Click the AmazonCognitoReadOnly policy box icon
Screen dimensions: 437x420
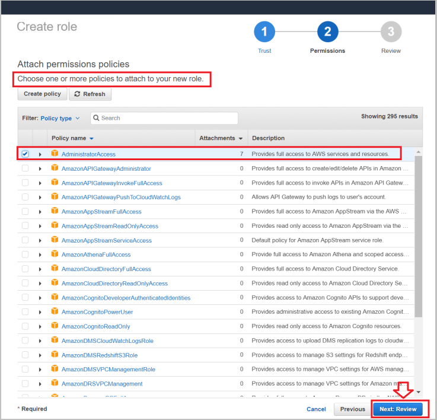pyautogui.click(x=55, y=326)
